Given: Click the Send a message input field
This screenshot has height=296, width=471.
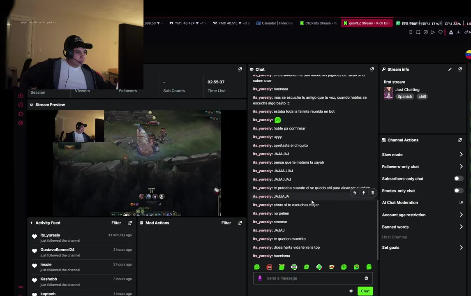Looking at the screenshot, I should 313,278.
